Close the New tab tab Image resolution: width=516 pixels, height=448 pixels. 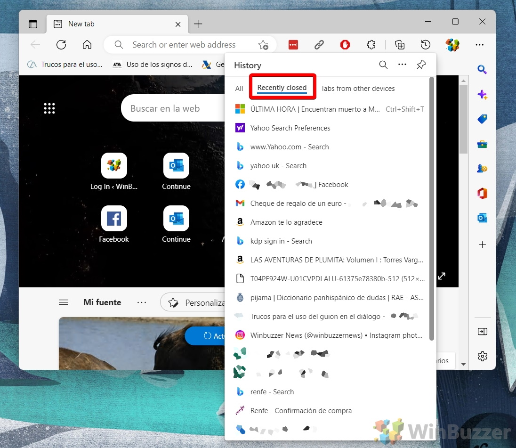[x=177, y=24]
